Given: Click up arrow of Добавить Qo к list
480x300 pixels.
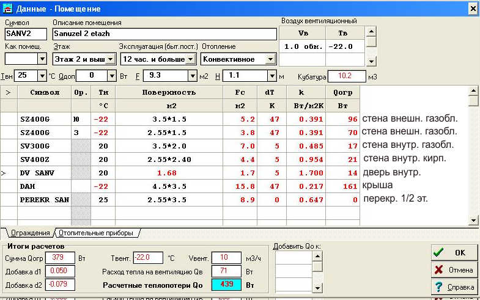Looking at the screenshot, I should click(x=317, y=257).
